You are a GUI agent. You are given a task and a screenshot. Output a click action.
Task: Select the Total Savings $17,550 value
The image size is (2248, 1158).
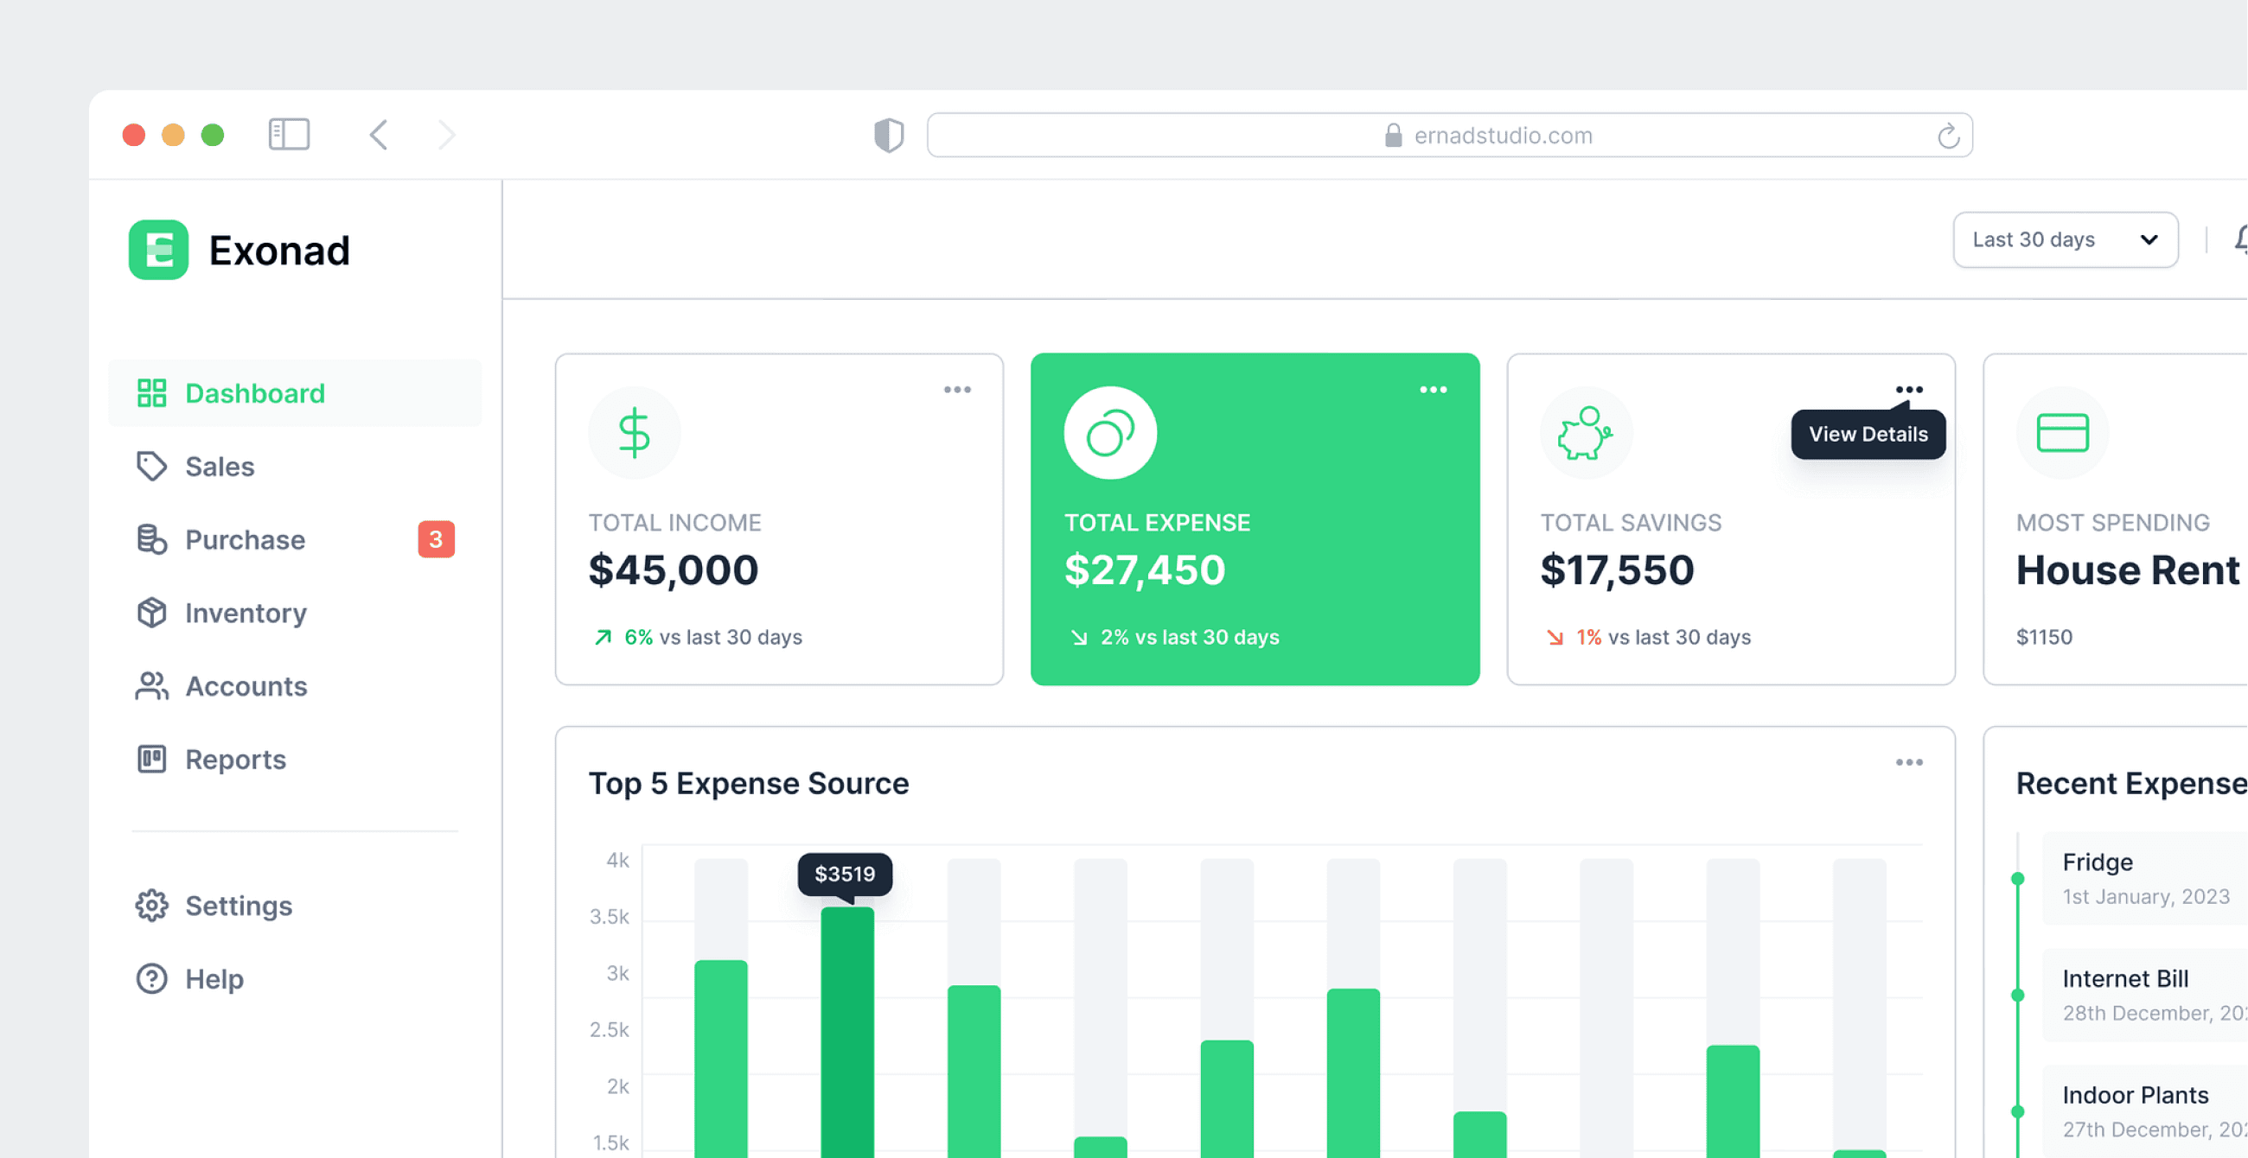pyautogui.click(x=1617, y=570)
